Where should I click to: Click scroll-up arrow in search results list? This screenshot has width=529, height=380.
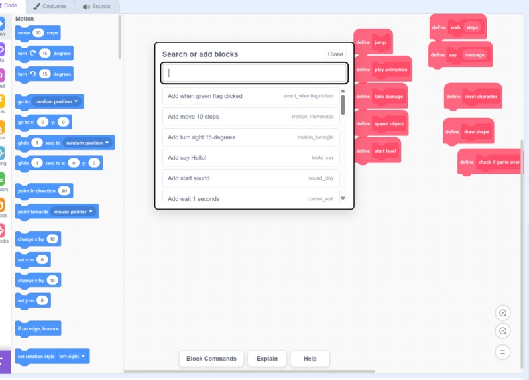343,91
